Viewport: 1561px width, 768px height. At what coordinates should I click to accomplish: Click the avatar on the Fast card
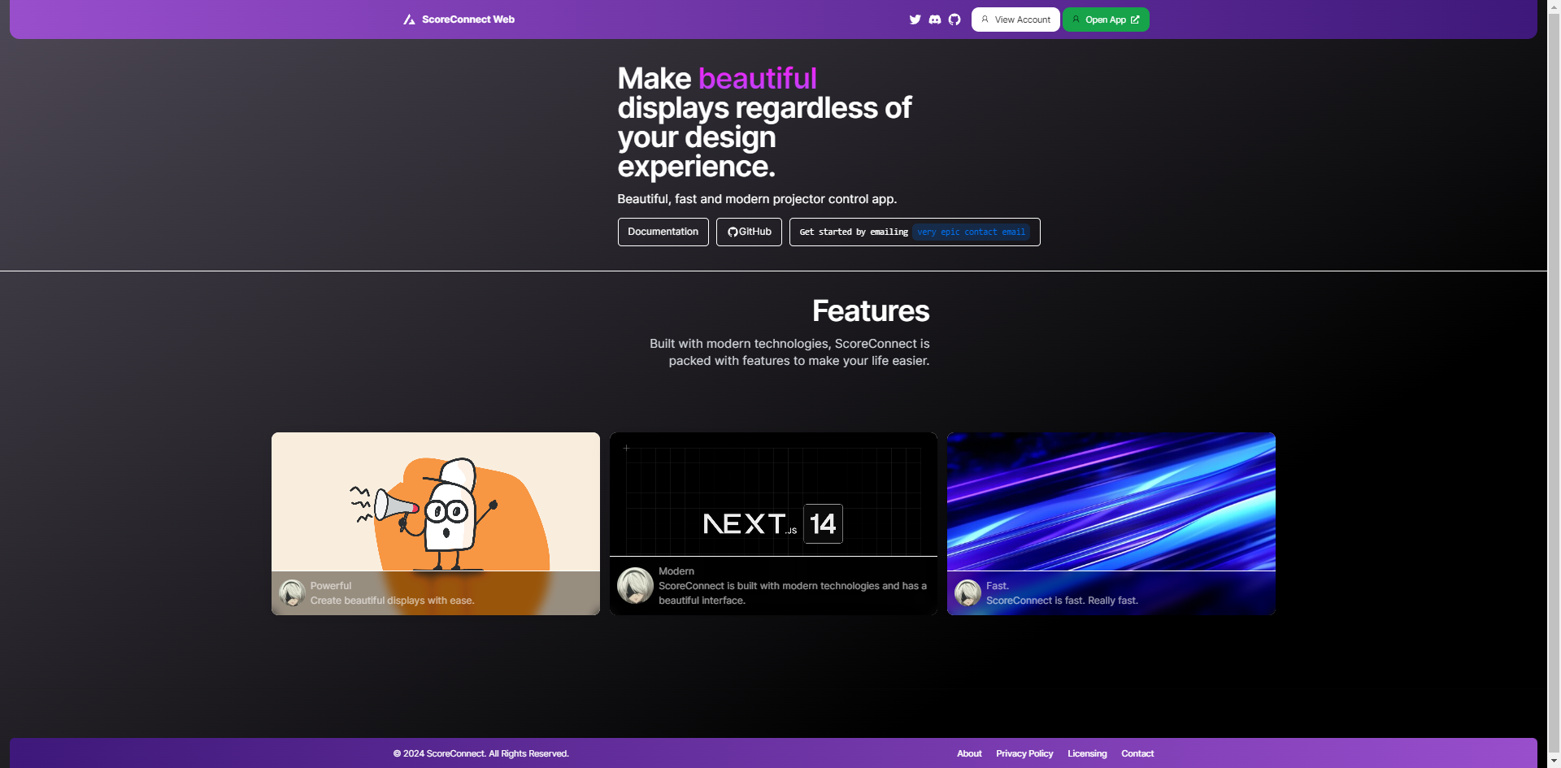(967, 593)
